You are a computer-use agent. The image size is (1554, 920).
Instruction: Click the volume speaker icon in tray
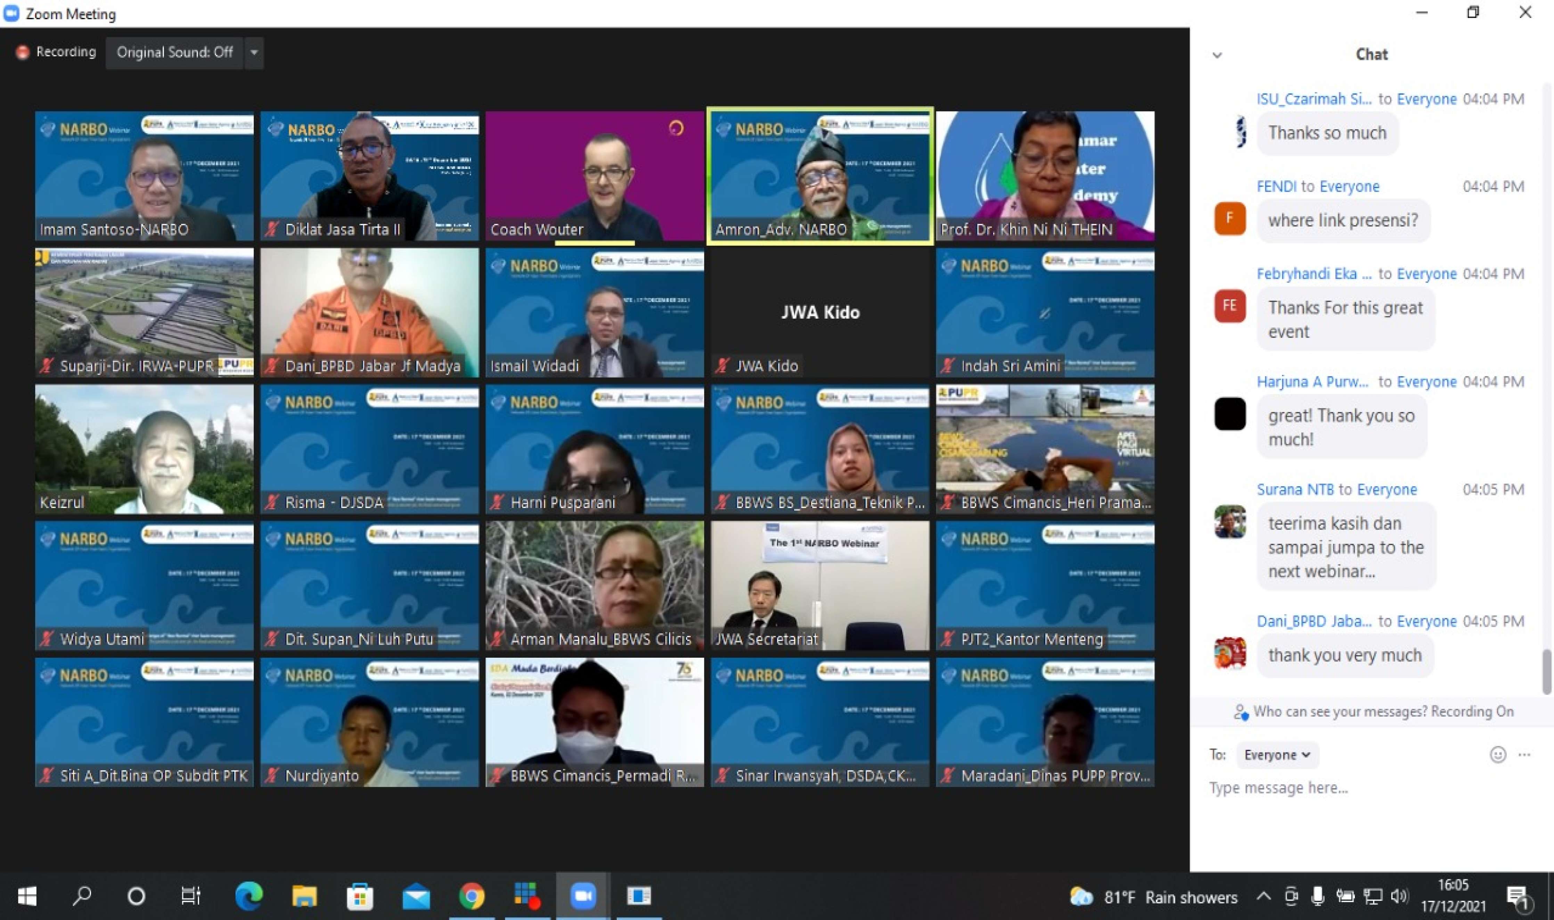click(x=1399, y=896)
